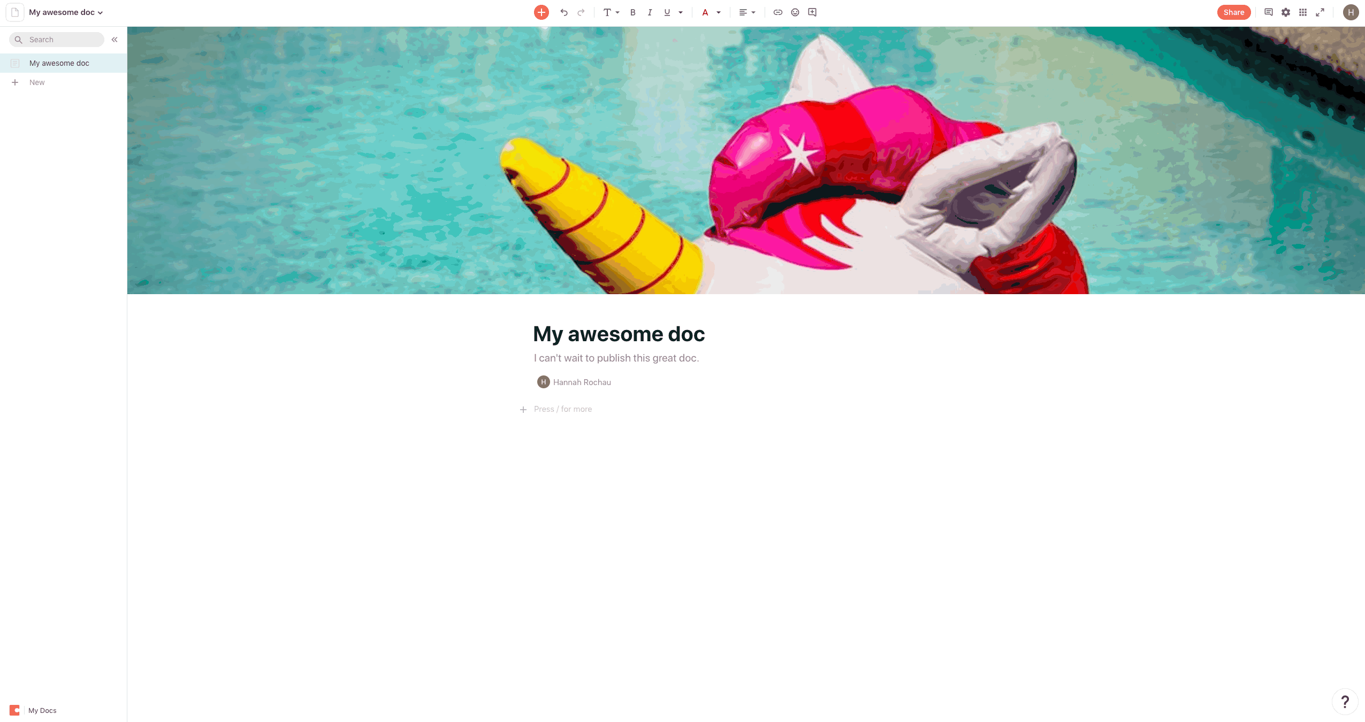Open doc settings via the gear icon

point(1285,12)
